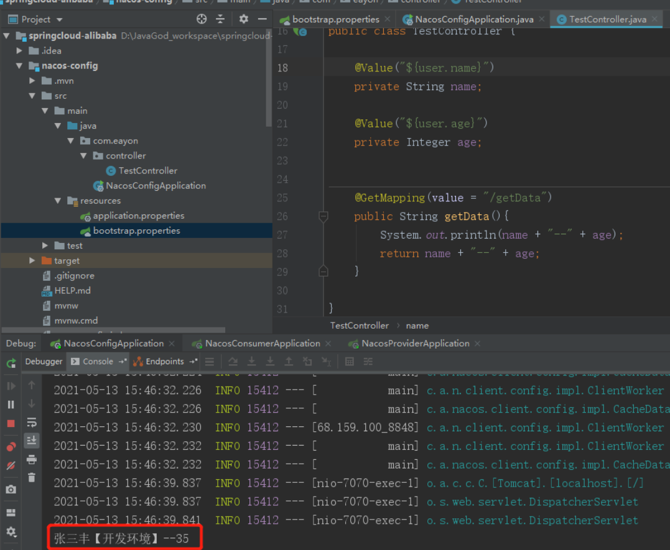Open Project panel settings gear
The width and height of the screenshot is (670, 550).
click(x=244, y=19)
